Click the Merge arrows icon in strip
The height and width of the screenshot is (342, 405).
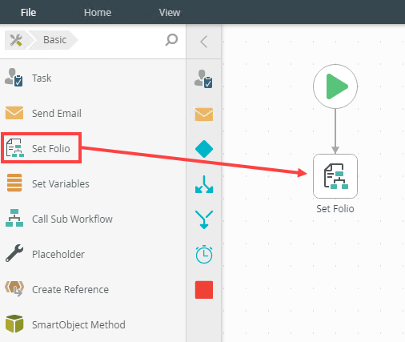tap(204, 219)
